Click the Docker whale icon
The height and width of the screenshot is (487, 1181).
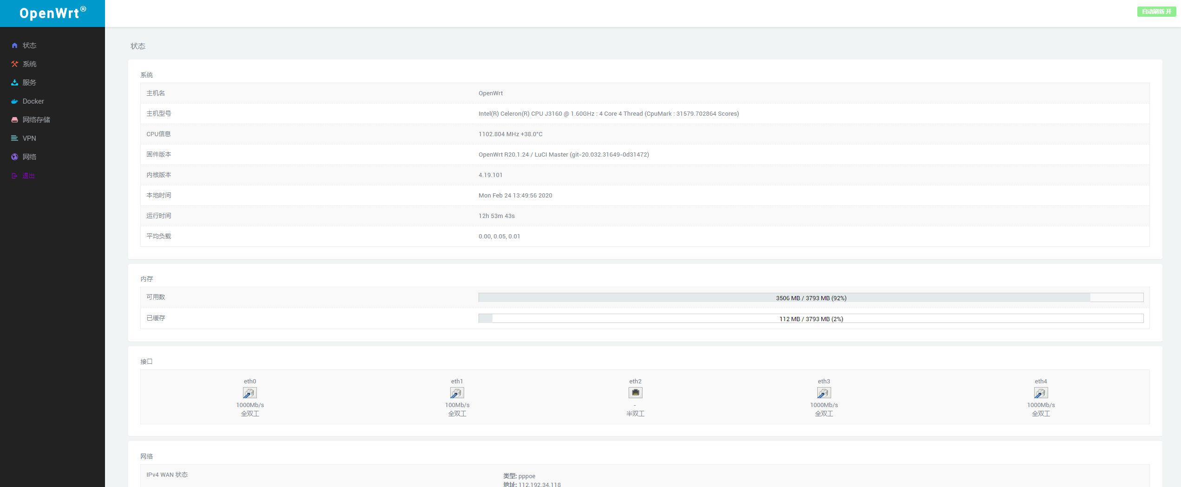click(14, 101)
